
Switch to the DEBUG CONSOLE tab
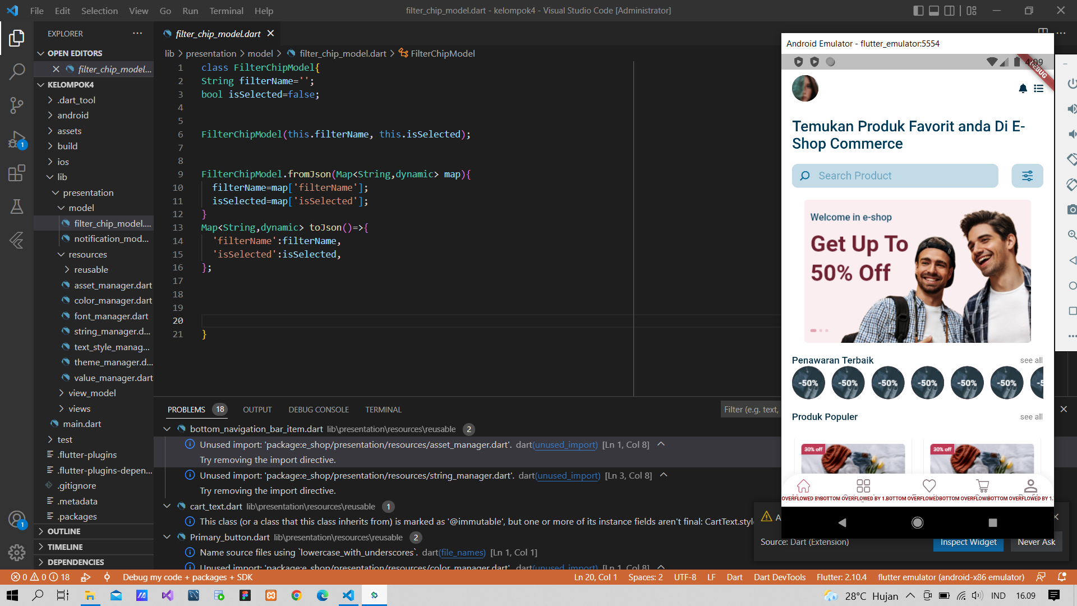coord(319,410)
